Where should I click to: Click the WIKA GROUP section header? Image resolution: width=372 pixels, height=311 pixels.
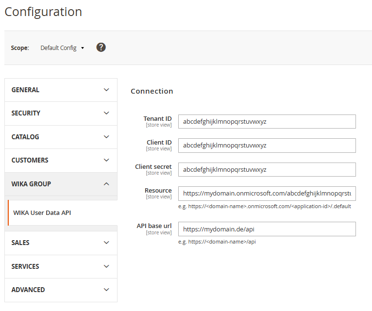tap(32, 184)
